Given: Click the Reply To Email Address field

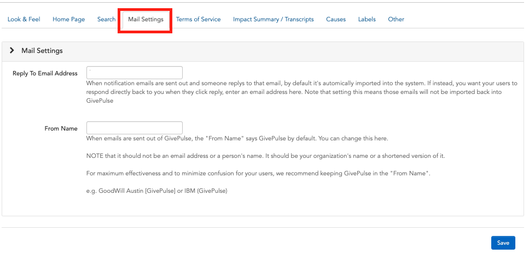Looking at the screenshot, I should click(135, 73).
